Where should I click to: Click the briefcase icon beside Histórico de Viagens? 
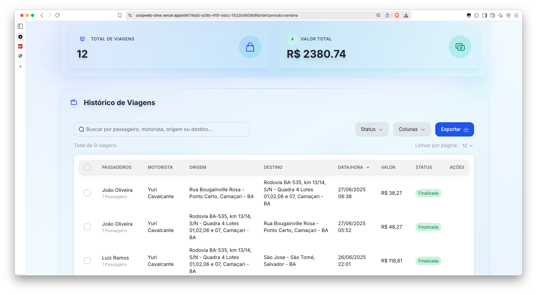click(74, 102)
